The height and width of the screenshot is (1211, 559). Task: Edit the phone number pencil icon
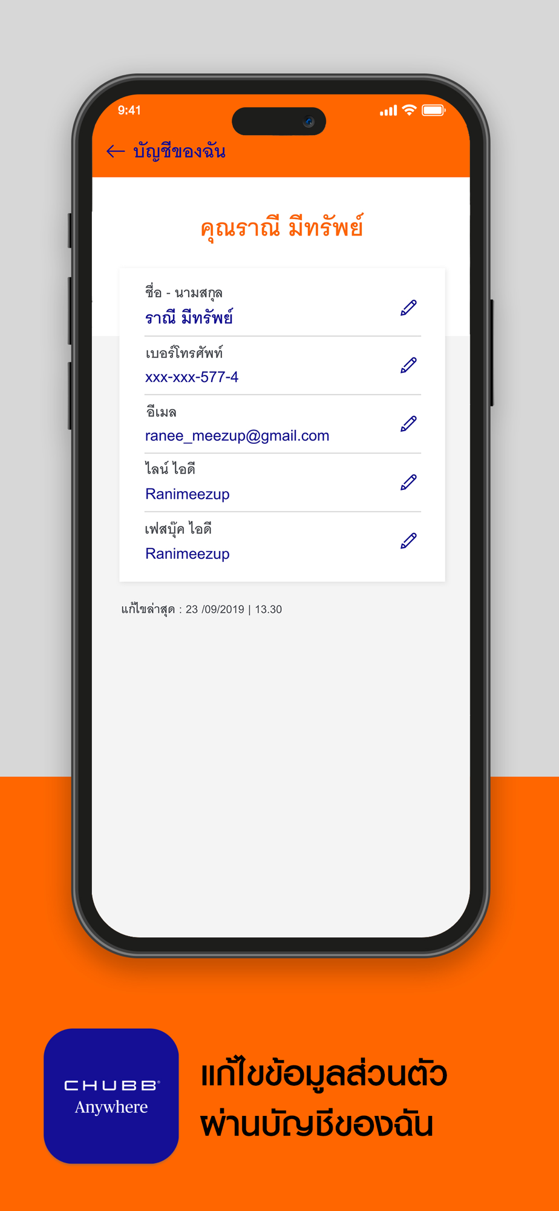tap(409, 365)
